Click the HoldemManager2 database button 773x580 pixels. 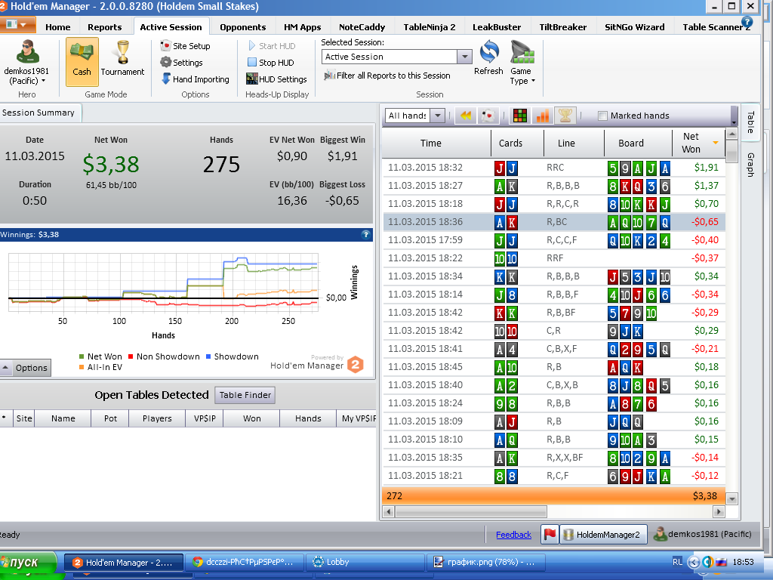click(x=603, y=534)
